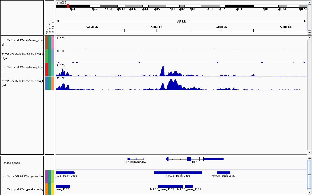
Task: Click the 1700016G22Rik gene feature
Action: click(136, 159)
